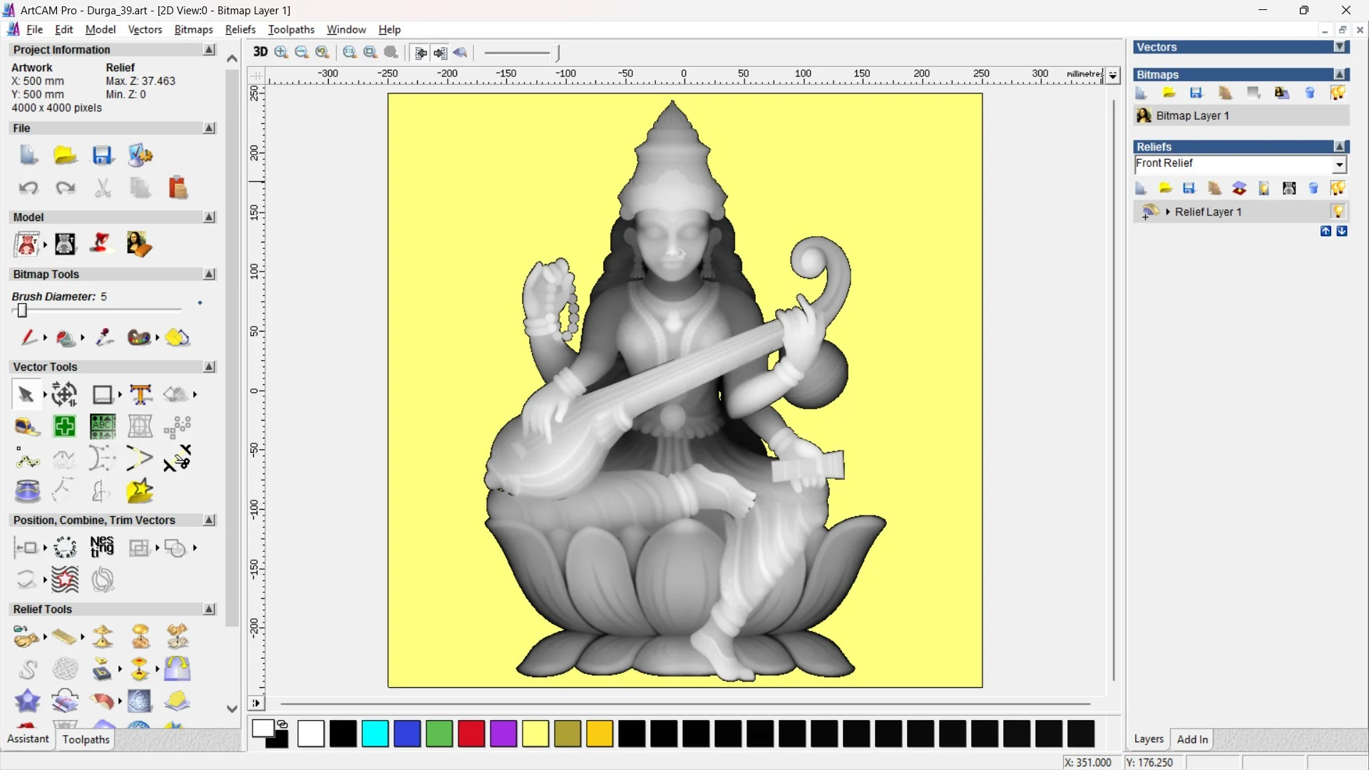Click the 3D view button
Image resolution: width=1369 pixels, height=770 pixels.
(260, 52)
